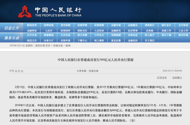Open 公开目录 link
Screen dimensions: 190x125
point(32,35)
